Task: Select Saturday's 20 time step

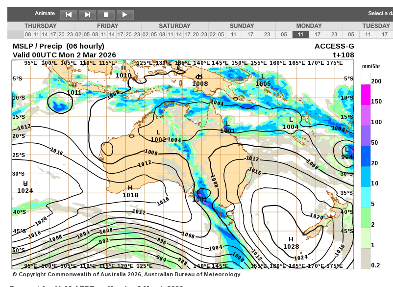Action: [x=196, y=34]
